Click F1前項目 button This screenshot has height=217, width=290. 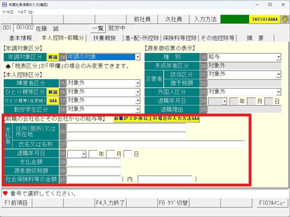pyautogui.click(x=16, y=203)
